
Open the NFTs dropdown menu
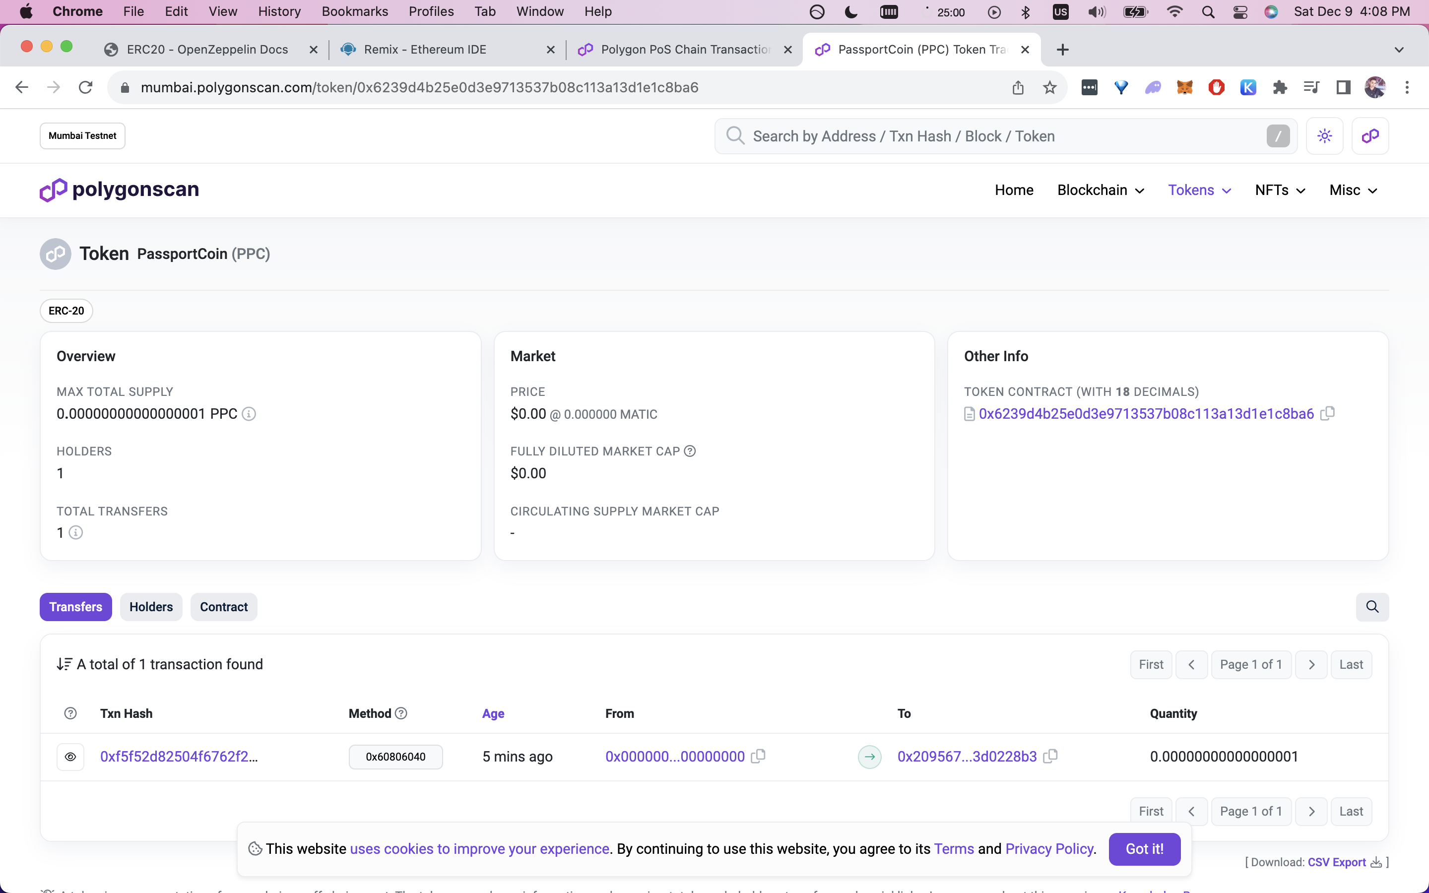(1280, 190)
